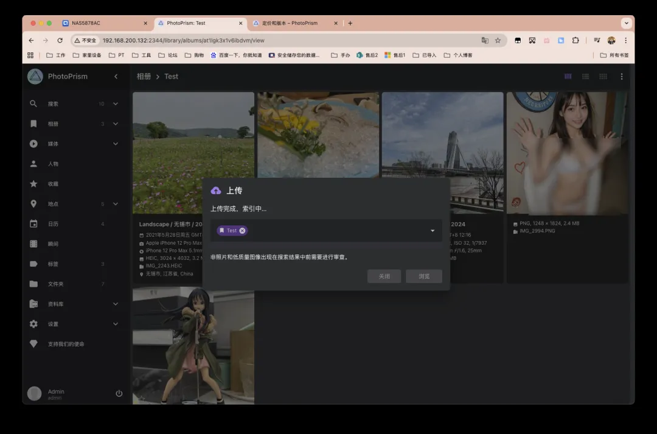Switch to the list view toggle

coord(585,77)
